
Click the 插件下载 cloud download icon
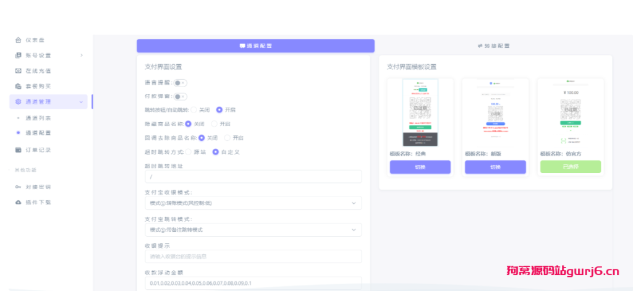click(18, 202)
